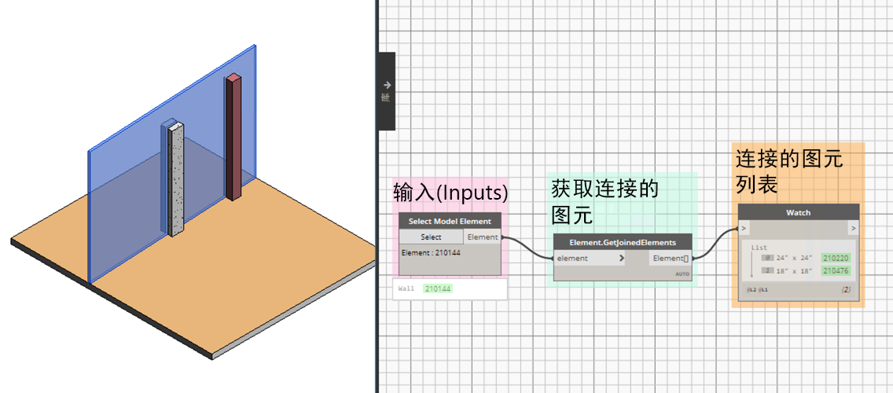Click index 1 in the Watch list
Screen dimensions: 893x393
767,270
